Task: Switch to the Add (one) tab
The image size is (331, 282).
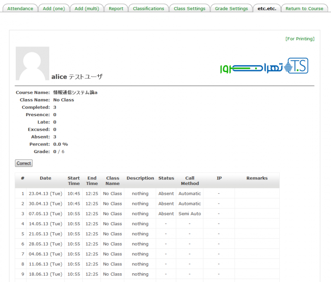Action: click(x=53, y=8)
